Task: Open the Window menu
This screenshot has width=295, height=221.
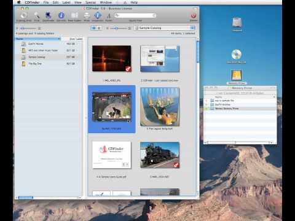Action: [106, 2]
